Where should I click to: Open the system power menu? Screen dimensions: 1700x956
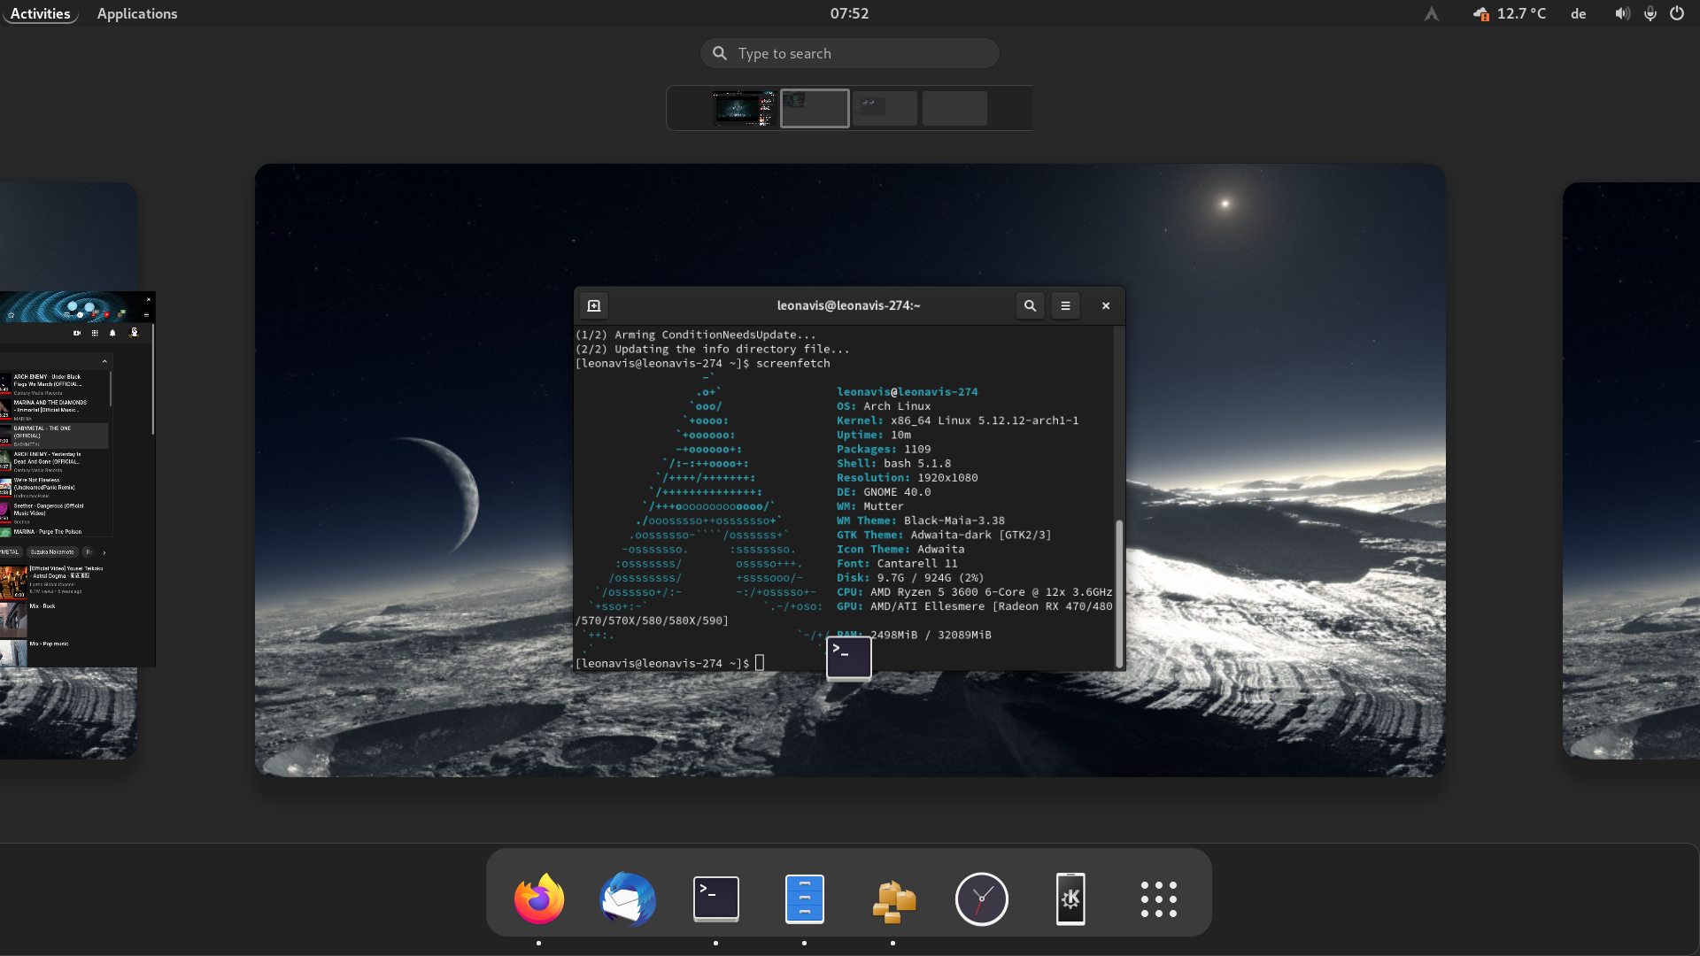[1677, 13]
